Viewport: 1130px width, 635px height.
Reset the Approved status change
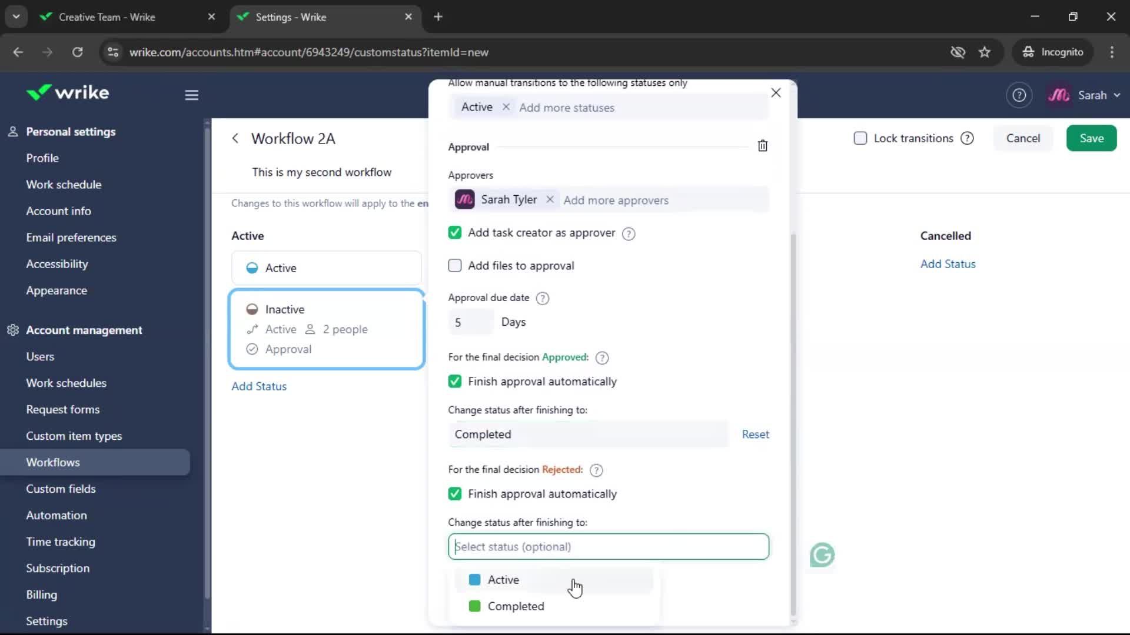[755, 435]
